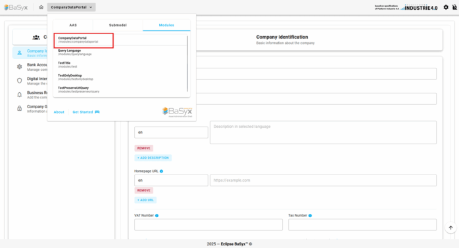Click REMOVE under the Homepage URL field
This screenshot has height=248, width=459.
tap(144, 190)
